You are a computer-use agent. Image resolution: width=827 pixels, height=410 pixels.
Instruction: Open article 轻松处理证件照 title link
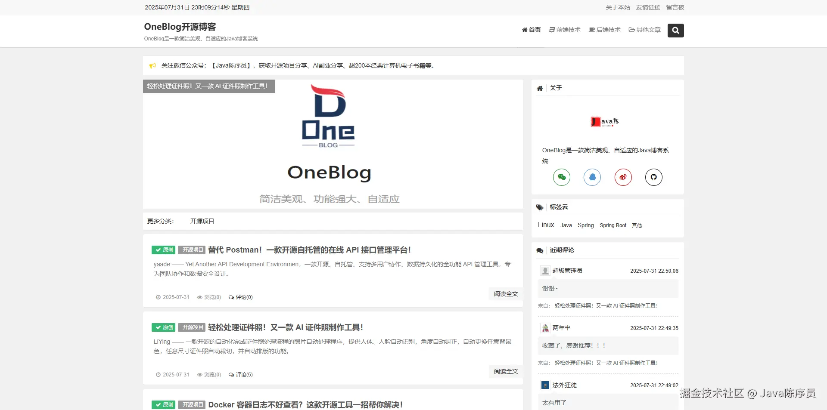point(286,327)
